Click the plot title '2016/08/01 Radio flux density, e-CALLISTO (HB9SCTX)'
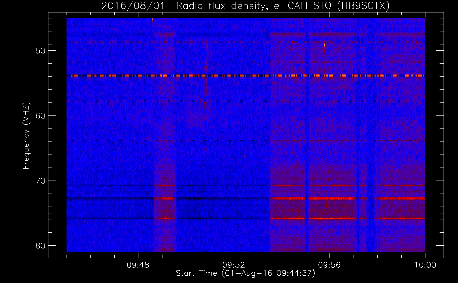Image resolution: width=458 pixels, height=283 pixels. coord(245,6)
